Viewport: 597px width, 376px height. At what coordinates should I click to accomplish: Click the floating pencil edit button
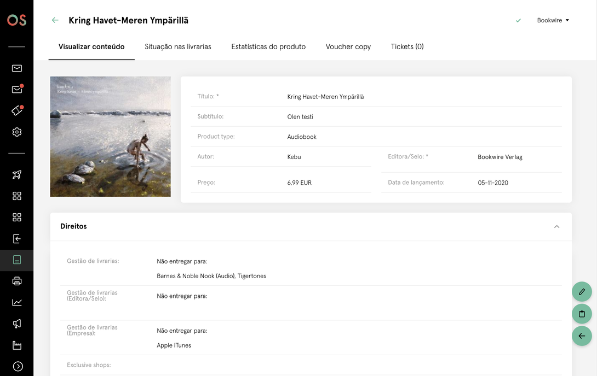tap(582, 292)
